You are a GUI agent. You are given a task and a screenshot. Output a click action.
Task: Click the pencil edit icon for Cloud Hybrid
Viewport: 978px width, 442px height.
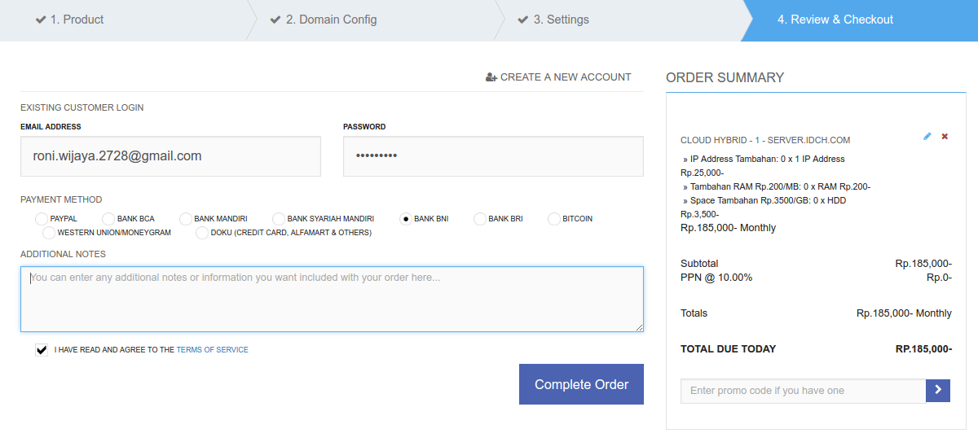point(927,136)
